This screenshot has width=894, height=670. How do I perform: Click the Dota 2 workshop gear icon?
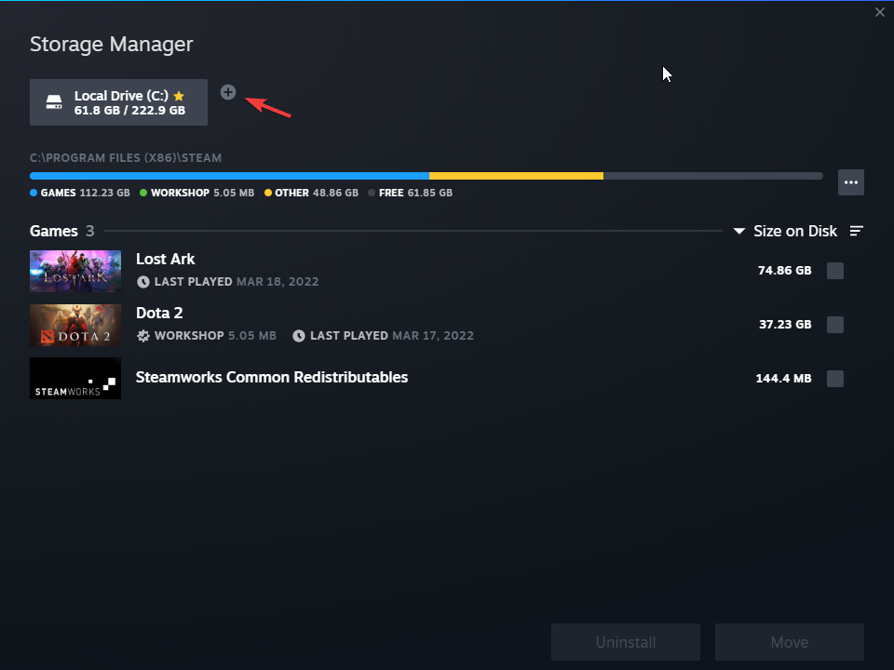coord(143,336)
